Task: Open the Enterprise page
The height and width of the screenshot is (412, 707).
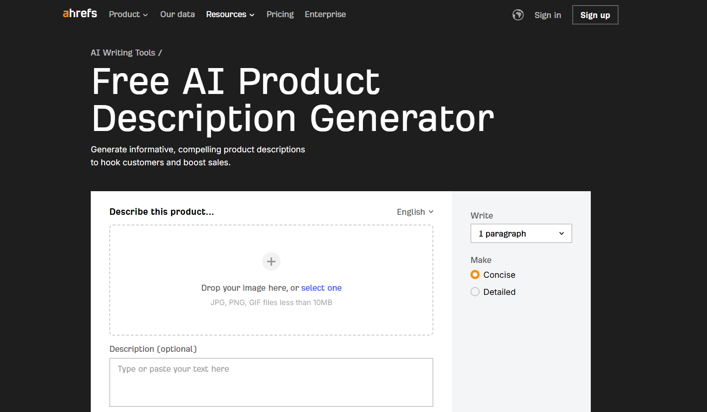Action: [325, 14]
